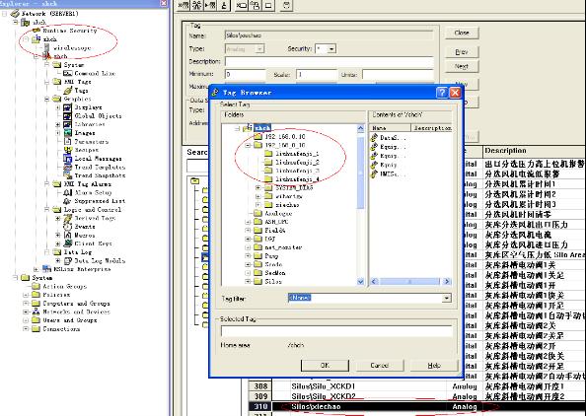Open the Security dropdown in Tag editor
Image resolution: width=586 pixels, height=416 pixels.
point(331,49)
